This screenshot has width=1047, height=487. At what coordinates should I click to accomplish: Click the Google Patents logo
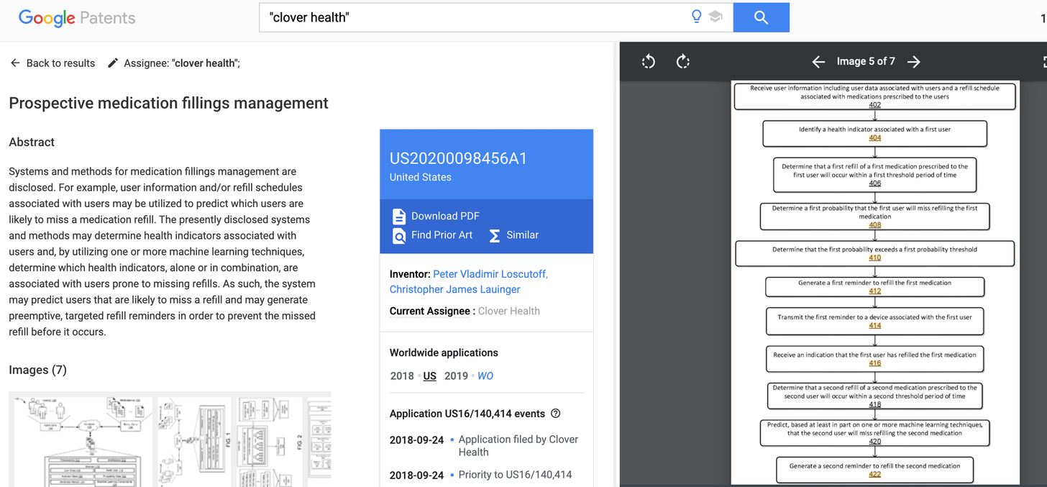[x=77, y=18]
